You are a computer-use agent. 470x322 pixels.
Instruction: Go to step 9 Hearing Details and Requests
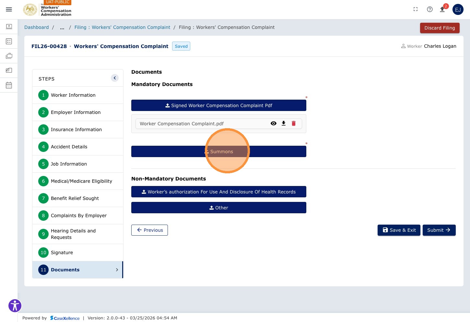coord(78,234)
